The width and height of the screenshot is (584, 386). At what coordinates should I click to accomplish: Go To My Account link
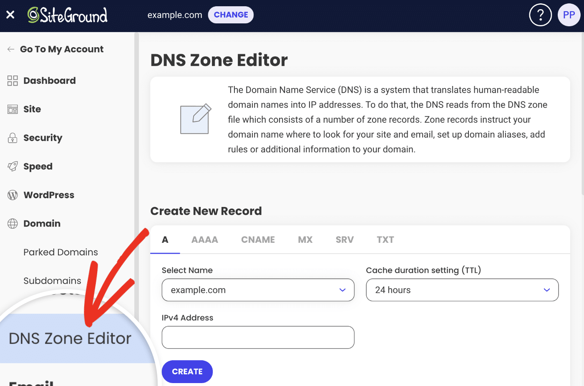pos(61,49)
